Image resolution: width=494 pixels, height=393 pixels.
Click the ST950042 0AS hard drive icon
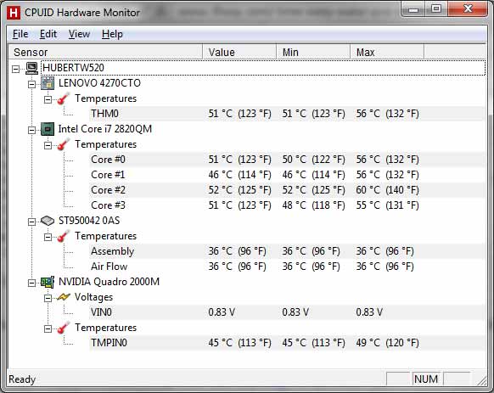pos(48,221)
